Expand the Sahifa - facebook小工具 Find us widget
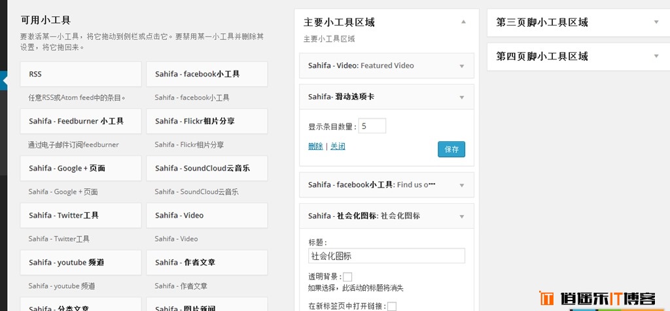This screenshot has width=670, height=311. [x=461, y=185]
